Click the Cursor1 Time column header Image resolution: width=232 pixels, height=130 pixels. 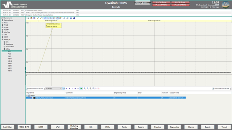point(174,93)
